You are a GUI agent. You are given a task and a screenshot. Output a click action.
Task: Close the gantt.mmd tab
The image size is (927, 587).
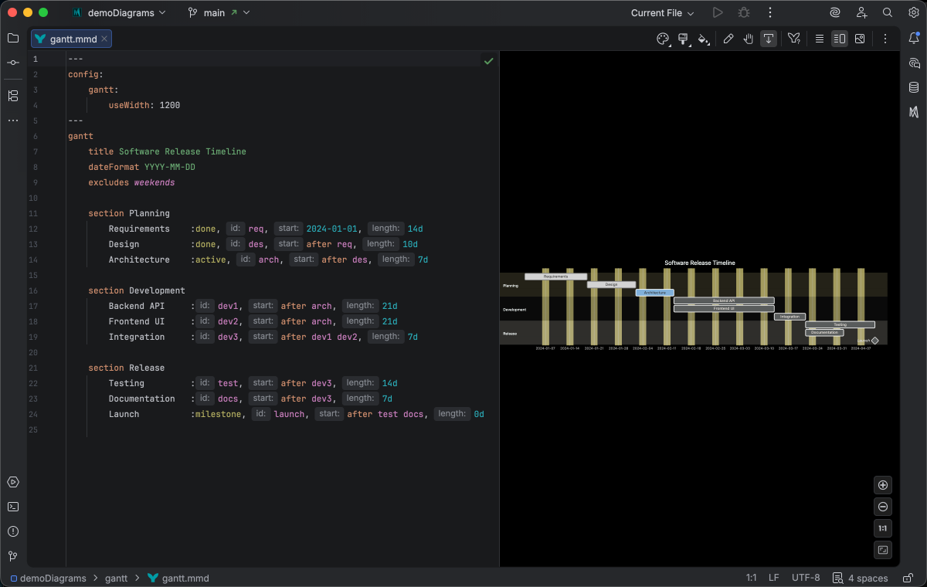(x=105, y=39)
